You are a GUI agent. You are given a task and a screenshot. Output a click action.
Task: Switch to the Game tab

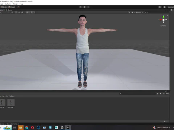click(x=9, y=10)
